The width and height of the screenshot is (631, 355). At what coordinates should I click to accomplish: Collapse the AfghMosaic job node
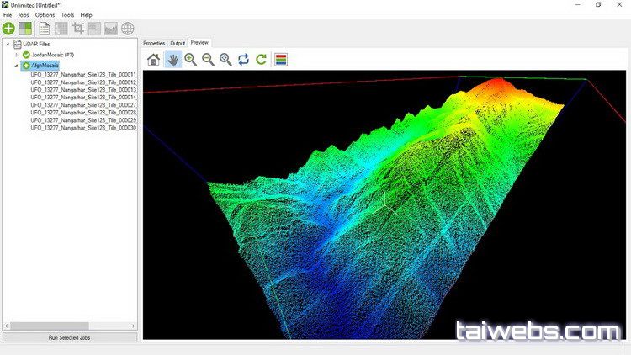click(x=16, y=66)
